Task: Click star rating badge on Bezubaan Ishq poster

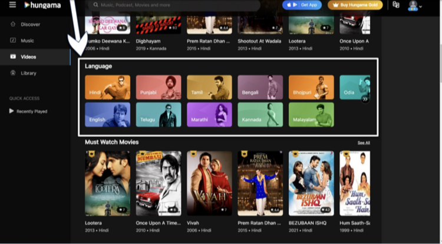Action: click(x=325, y=210)
